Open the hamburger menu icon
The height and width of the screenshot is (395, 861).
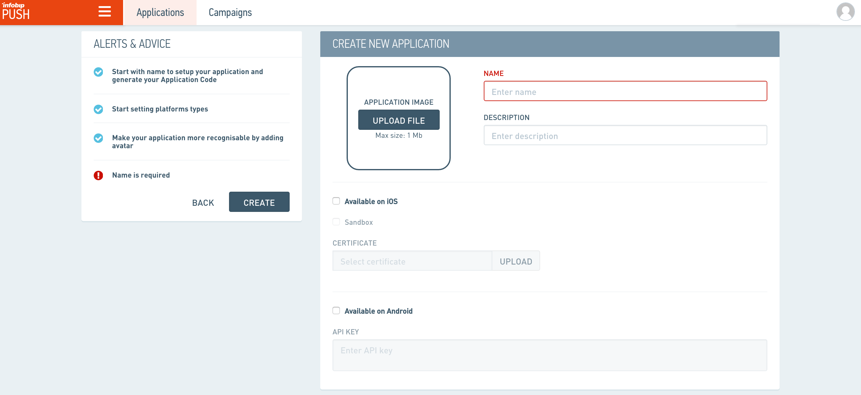pos(104,12)
